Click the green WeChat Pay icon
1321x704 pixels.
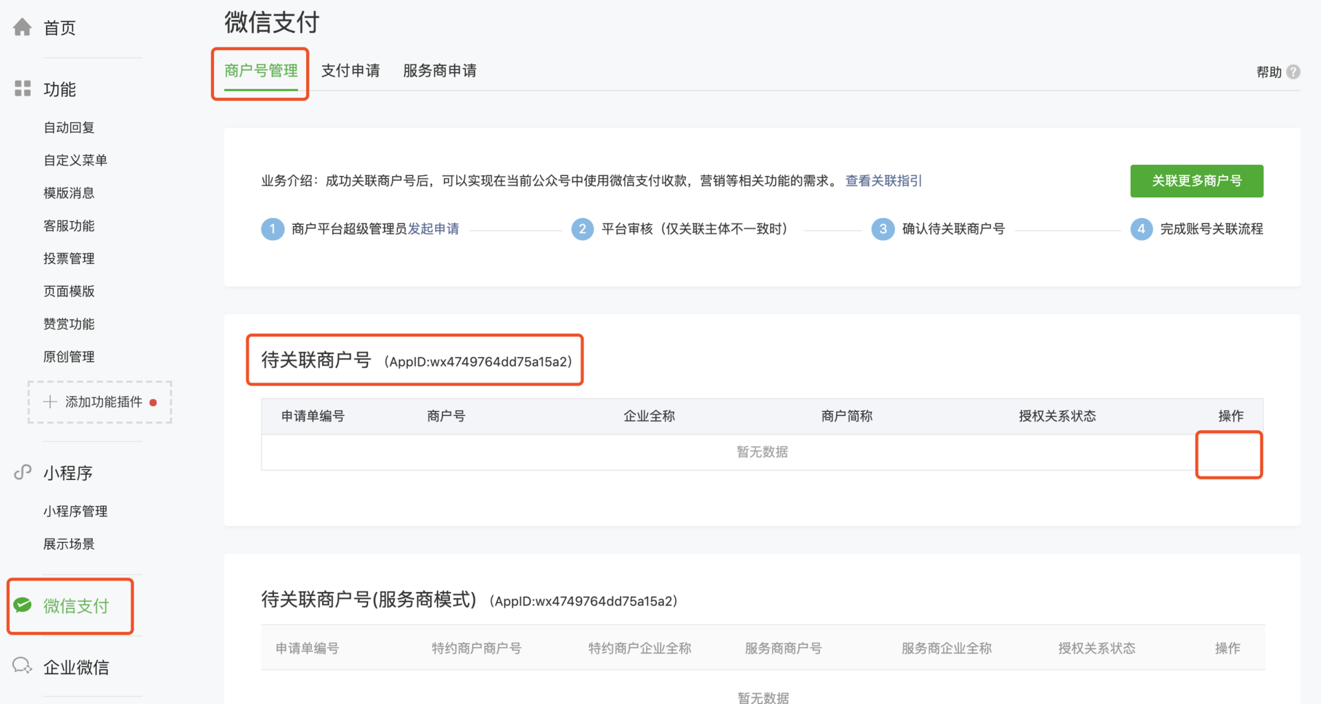click(x=23, y=605)
